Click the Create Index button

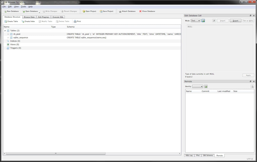point(28,21)
